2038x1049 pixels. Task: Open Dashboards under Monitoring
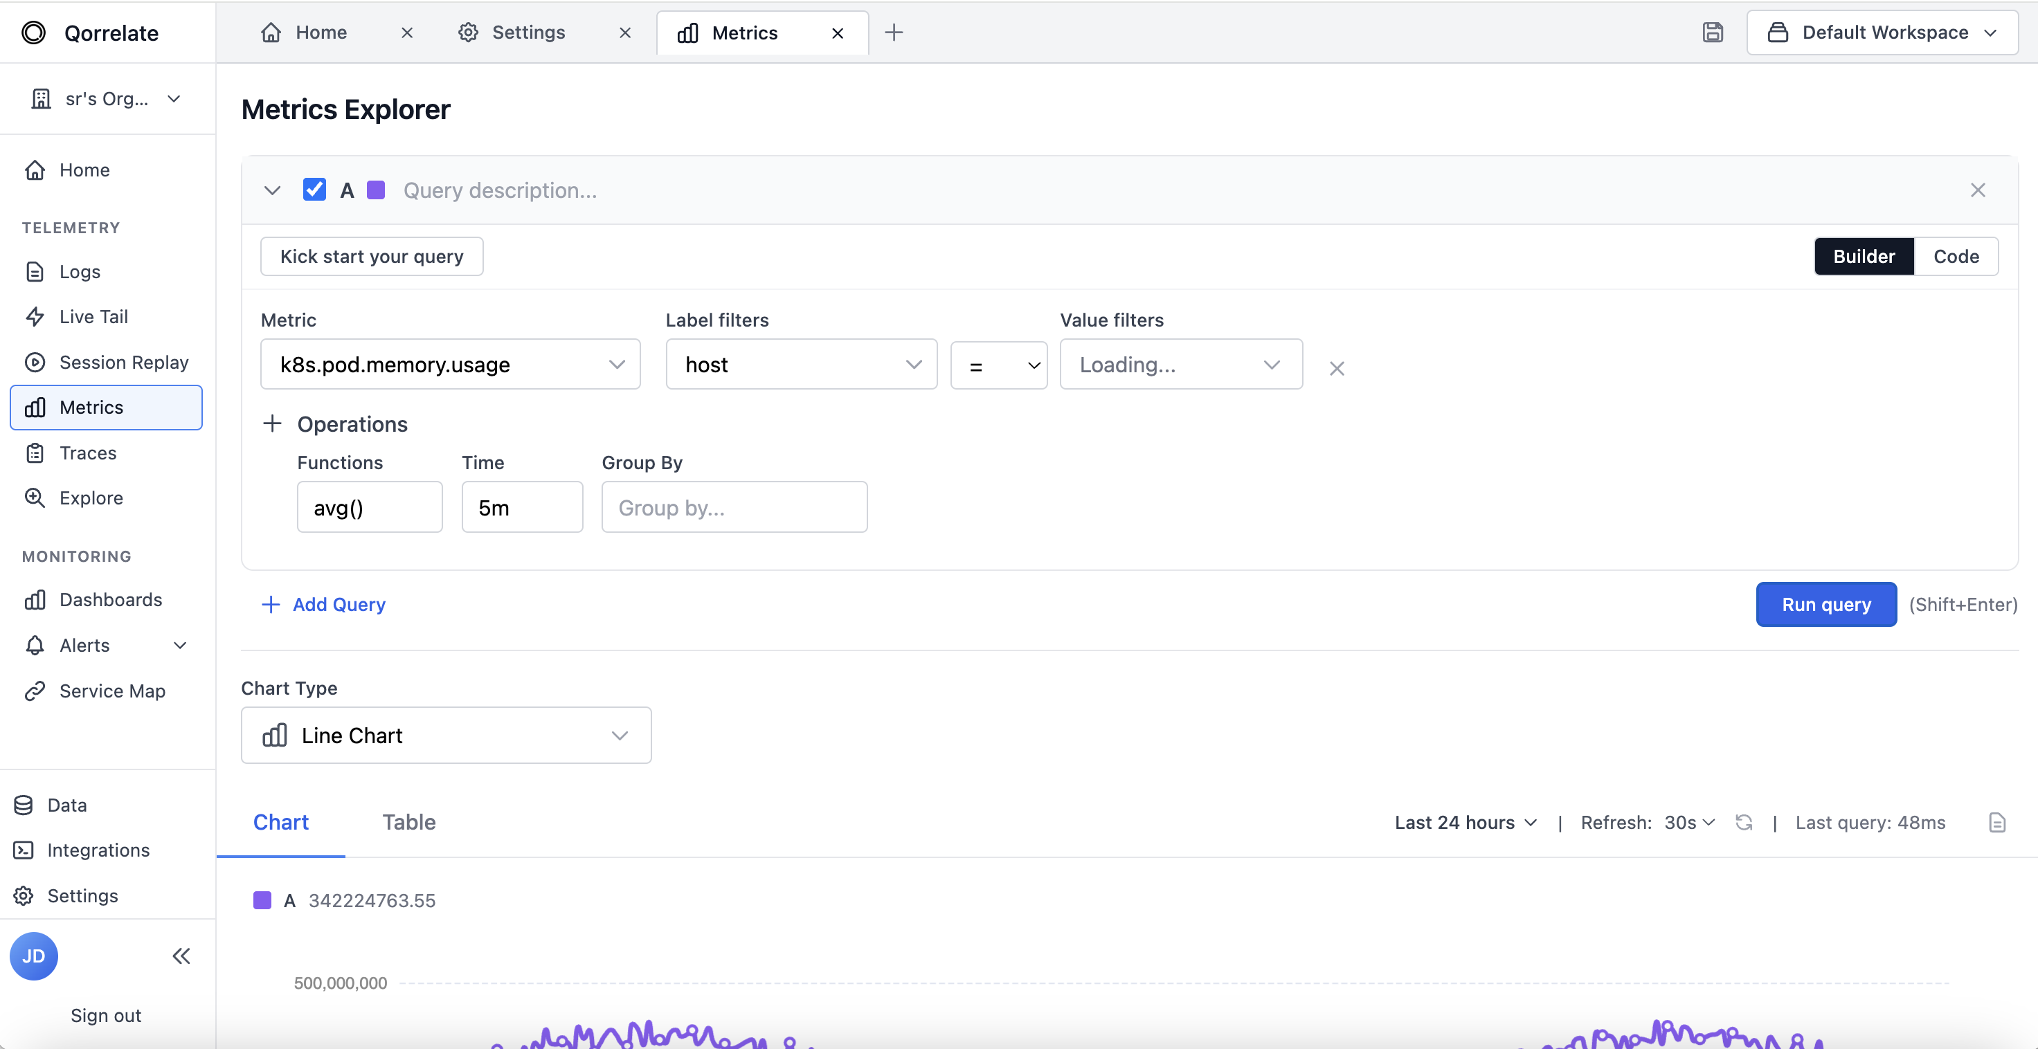click(111, 599)
